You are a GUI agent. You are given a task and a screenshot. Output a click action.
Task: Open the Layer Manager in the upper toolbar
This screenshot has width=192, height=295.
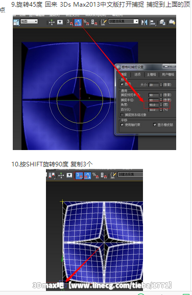(162, 22)
